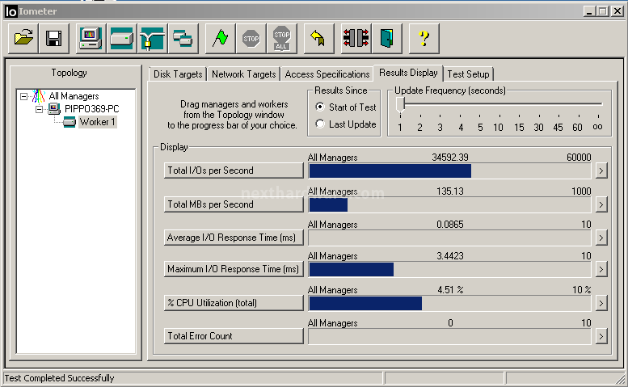Click the Total MBs per Second button
The height and width of the screenshot is (387, 628).
[x=234, y=204]
